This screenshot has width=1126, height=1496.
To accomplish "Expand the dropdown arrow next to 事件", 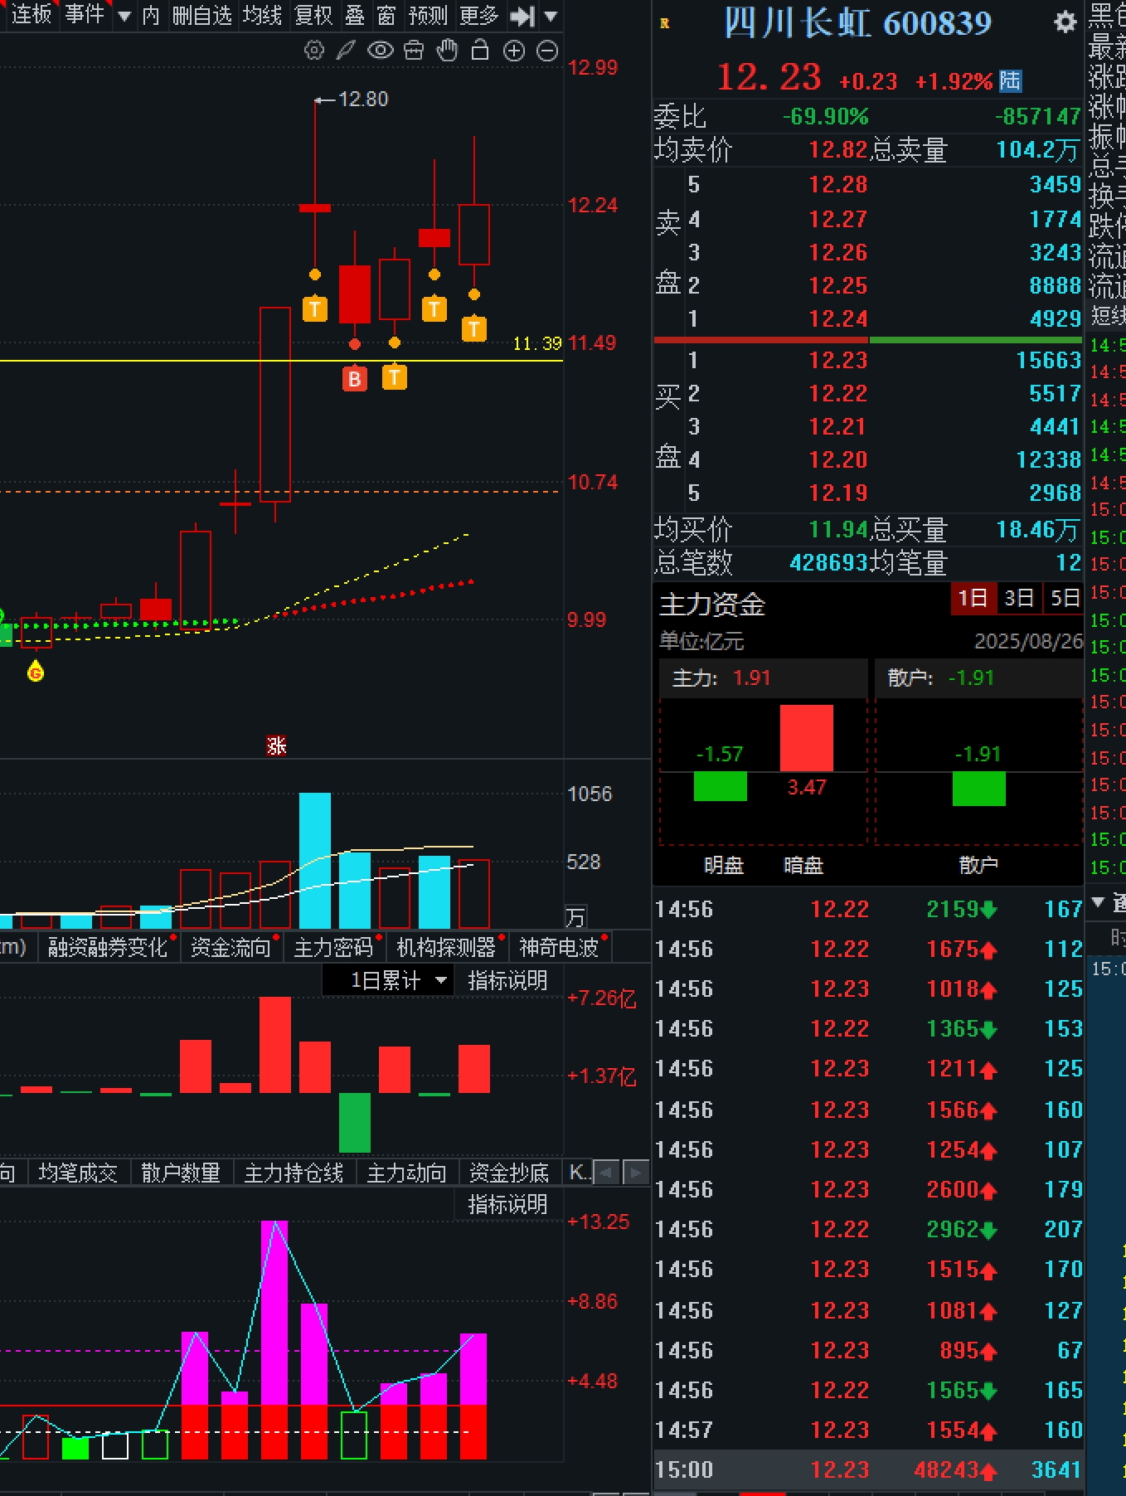I will coord(124,16).
